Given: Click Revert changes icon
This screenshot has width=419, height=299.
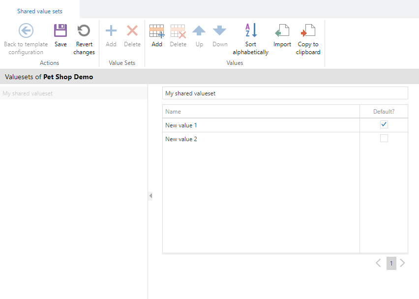Looking at the screenshot, I should (x=84, y=31).
